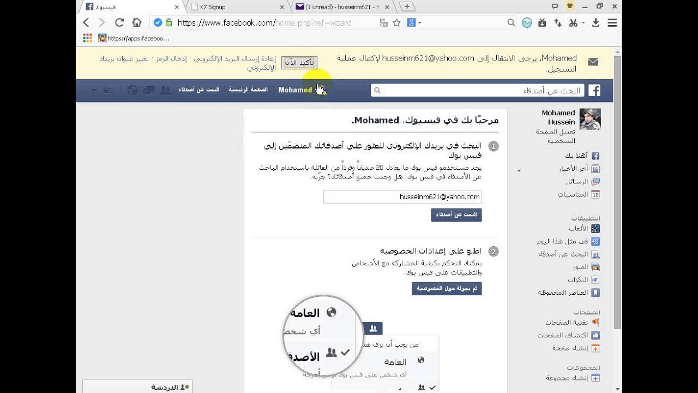This screenshot has height=393, width=698.
Task: Open the messages icon in Facebook bar
Action: tap(148, 90)
